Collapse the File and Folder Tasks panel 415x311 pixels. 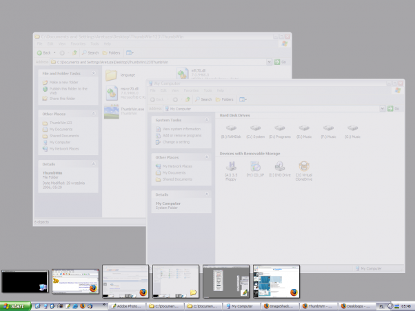tap(94, 72)
